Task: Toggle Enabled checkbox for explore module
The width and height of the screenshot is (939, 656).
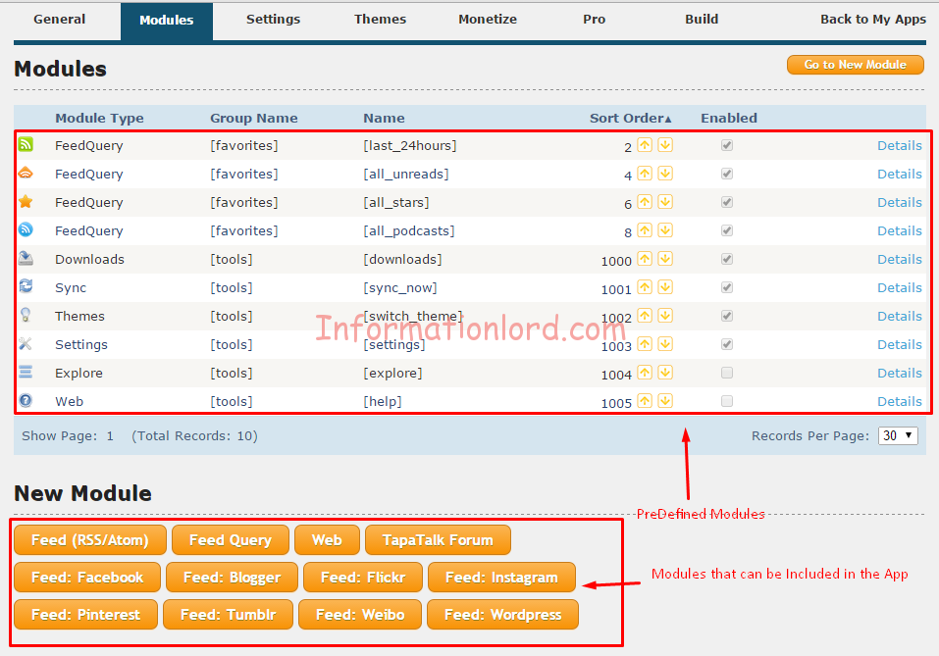Action: [x=727, y=373]
